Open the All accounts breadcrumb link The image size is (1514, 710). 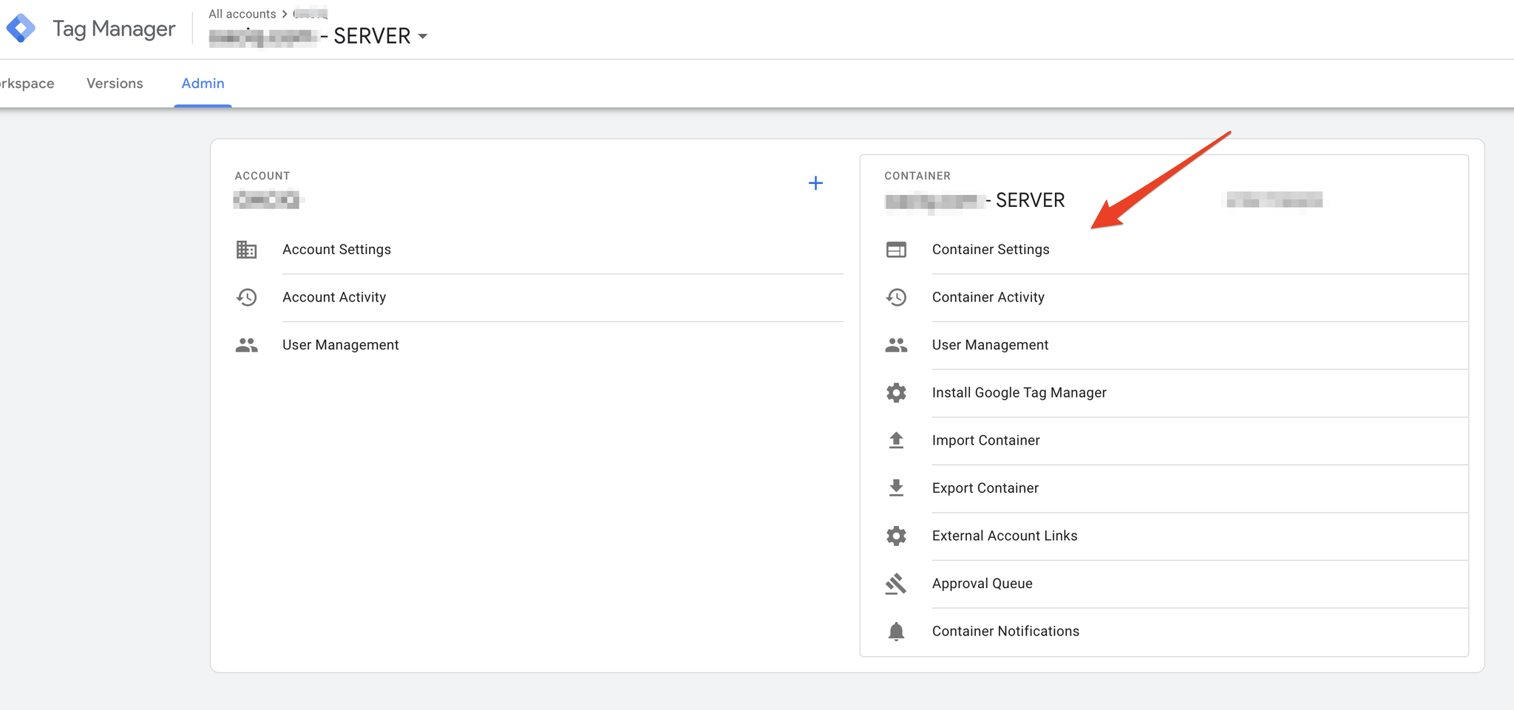pos(242,14)
